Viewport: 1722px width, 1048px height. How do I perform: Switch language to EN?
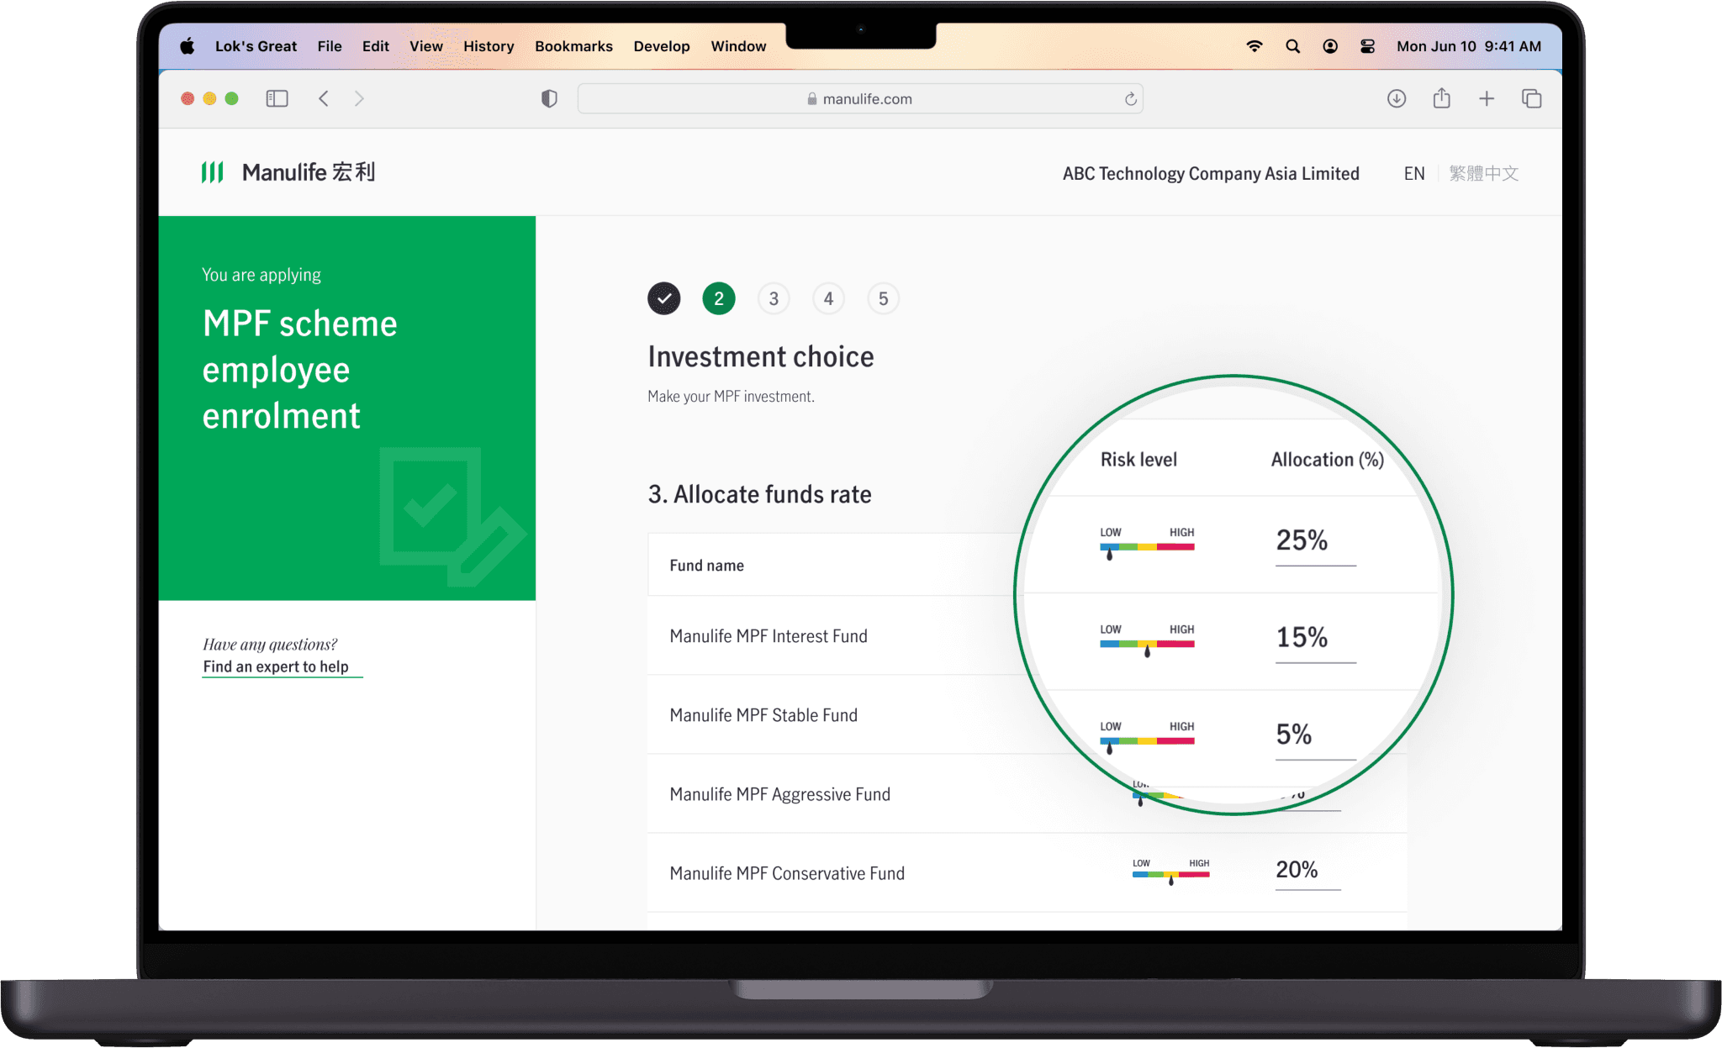point(1413,173)
